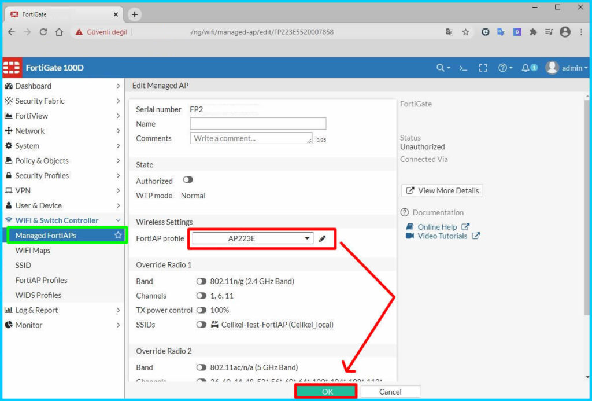
Task: Expand the Security Fabric menu chevron
Action: (x=118, y=101)
